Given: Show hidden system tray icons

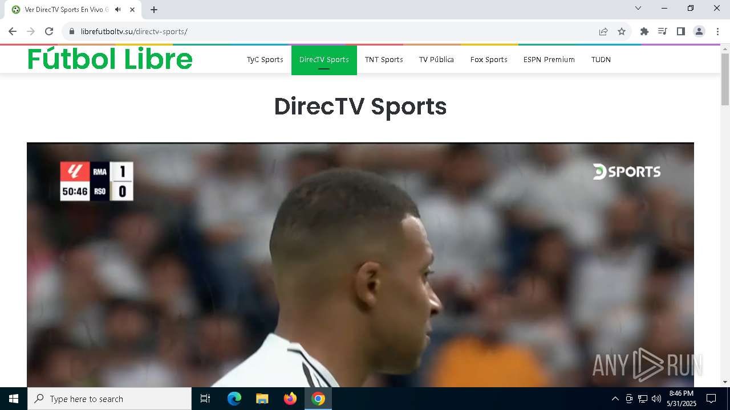Looking at the screenshot, I should tap(615, 399).
